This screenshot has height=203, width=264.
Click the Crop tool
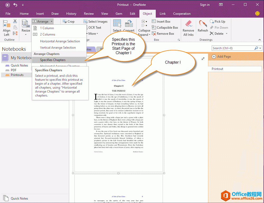coord(68,22)
